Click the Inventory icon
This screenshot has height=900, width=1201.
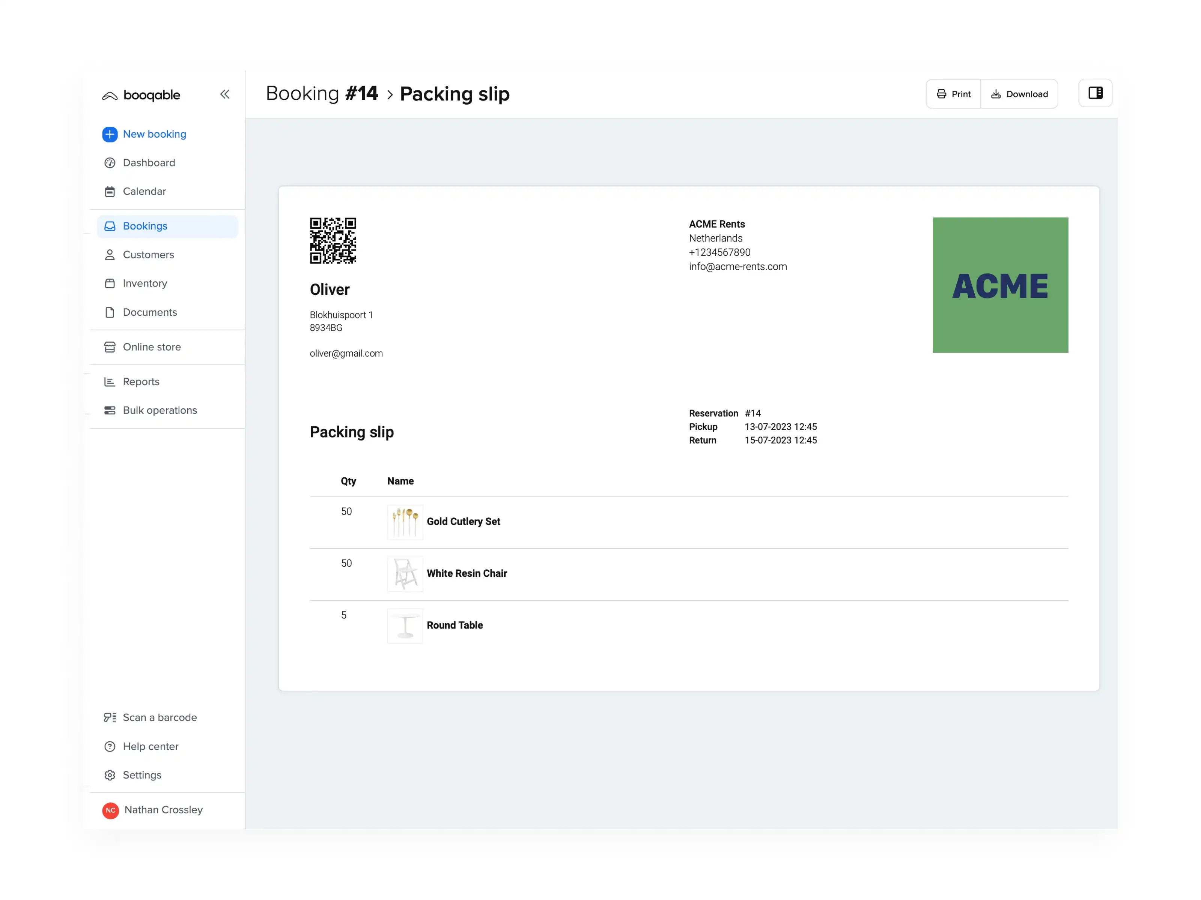110,283
